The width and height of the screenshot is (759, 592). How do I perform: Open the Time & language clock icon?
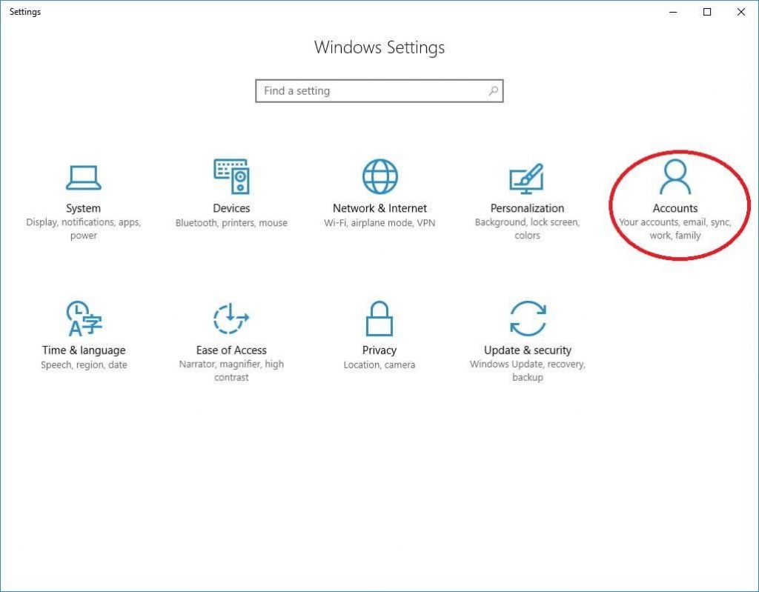coord(83,318)
